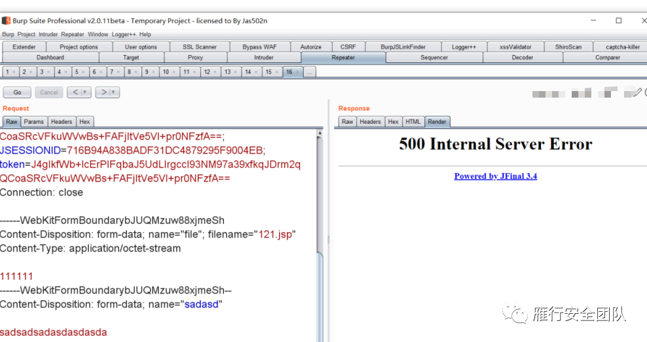
Task: Close Repeater request tab 16
Action: pos(297,72)
